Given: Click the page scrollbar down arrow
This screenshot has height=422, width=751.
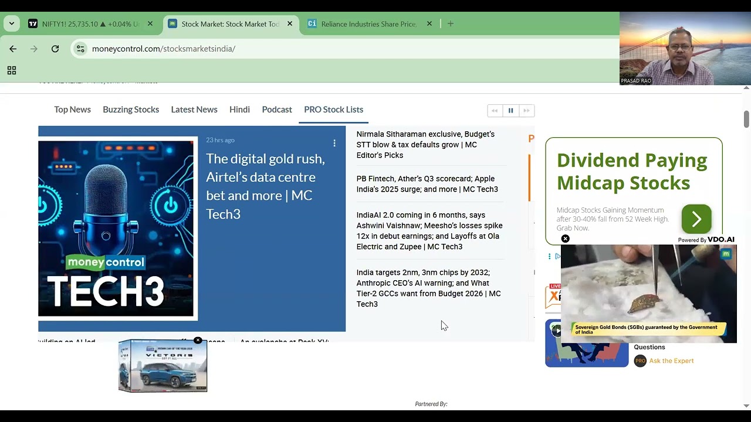Looking at the screenshot, I should [x=746, y=406].
